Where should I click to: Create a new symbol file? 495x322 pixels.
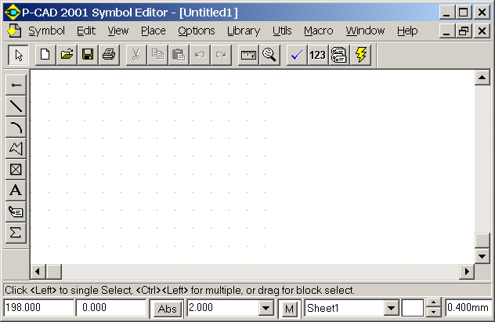[x=45, y=55]
